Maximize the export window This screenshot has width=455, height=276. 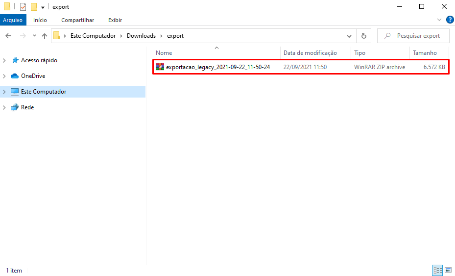422,7
